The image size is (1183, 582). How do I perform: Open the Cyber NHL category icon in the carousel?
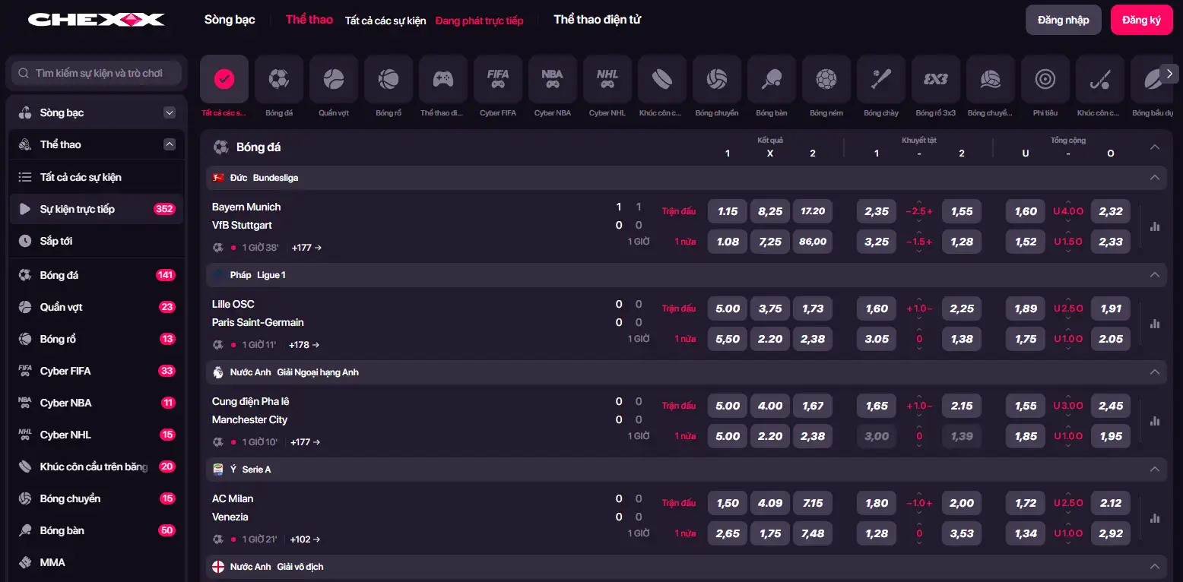click(607, 79)
